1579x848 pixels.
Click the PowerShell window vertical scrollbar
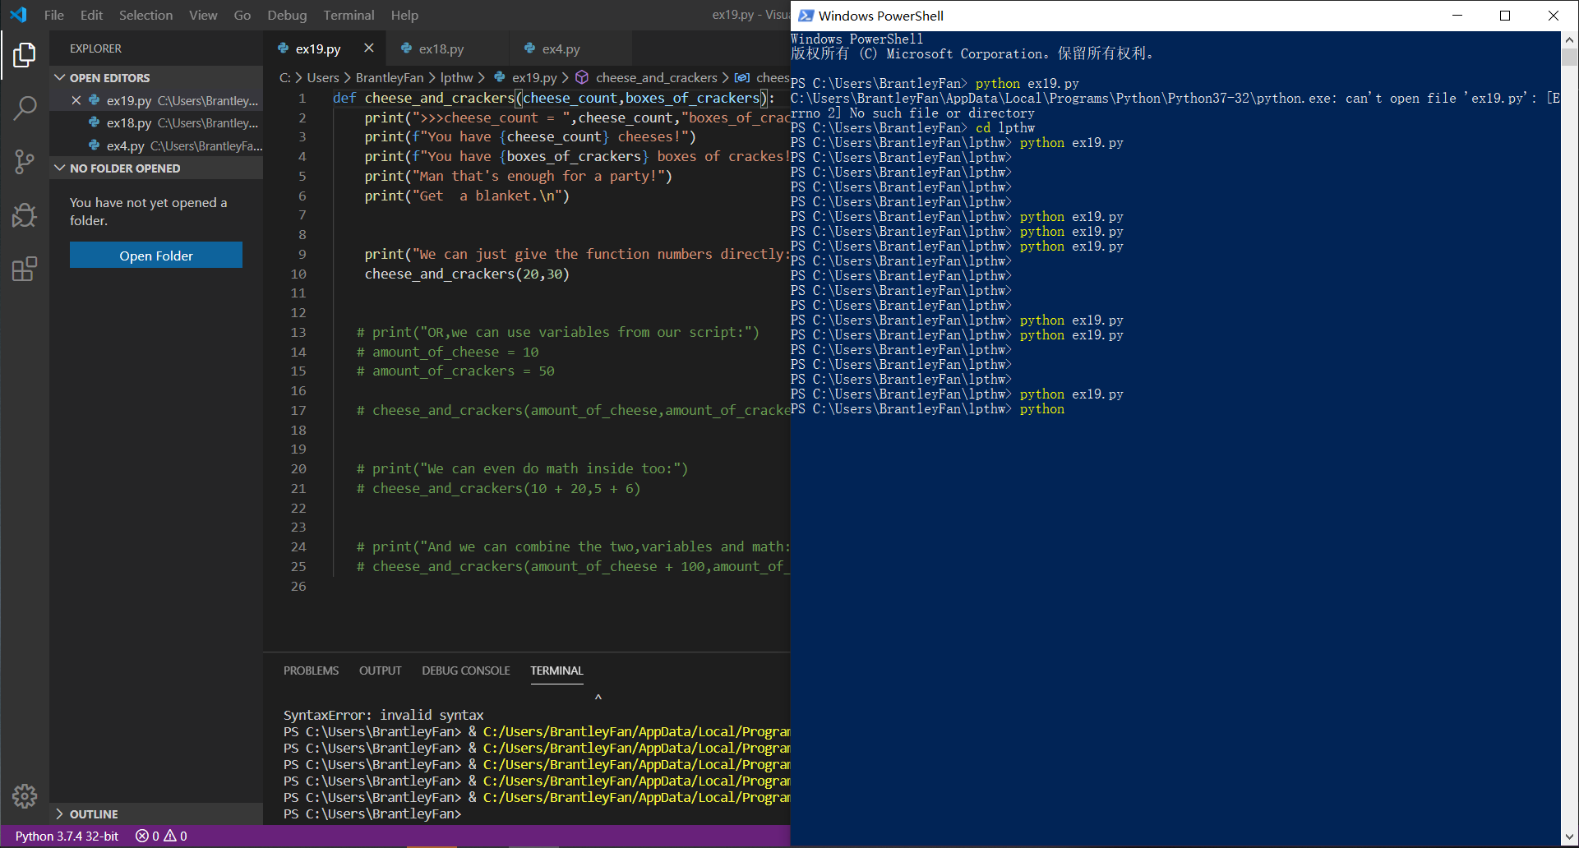coord(1569,58)
